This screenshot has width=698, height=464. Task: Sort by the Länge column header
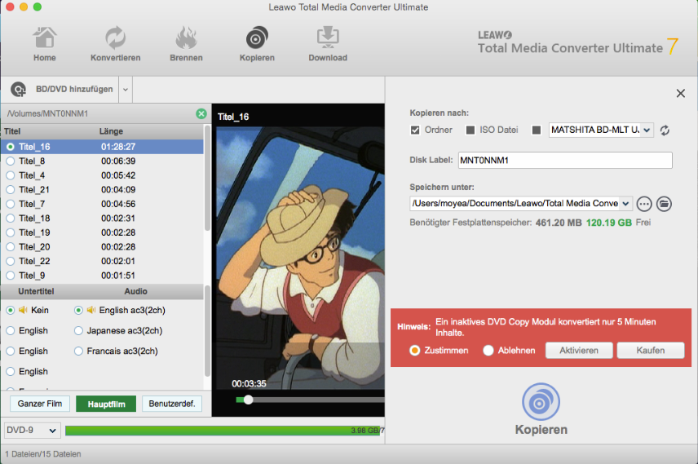(111, 131)
